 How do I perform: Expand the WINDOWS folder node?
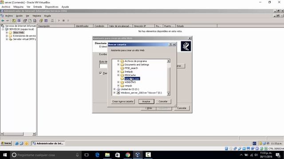(x=118, y=82)
